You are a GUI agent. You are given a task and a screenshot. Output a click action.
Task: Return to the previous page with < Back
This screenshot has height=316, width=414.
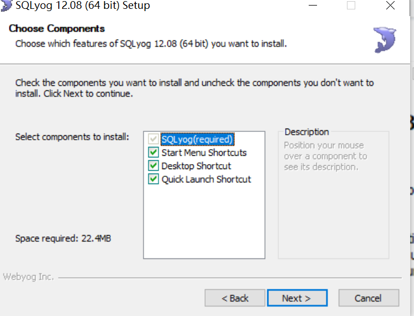(x=235, y=298)
